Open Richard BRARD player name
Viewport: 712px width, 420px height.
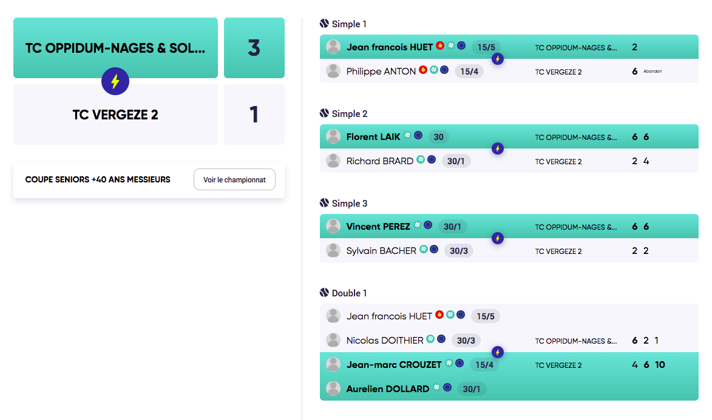click(x=379, y=161)
